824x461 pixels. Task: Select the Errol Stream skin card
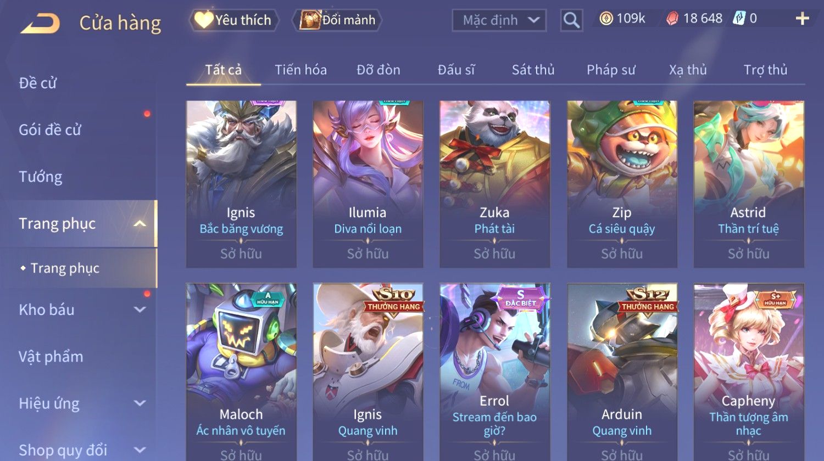click(x=494, y=372)
